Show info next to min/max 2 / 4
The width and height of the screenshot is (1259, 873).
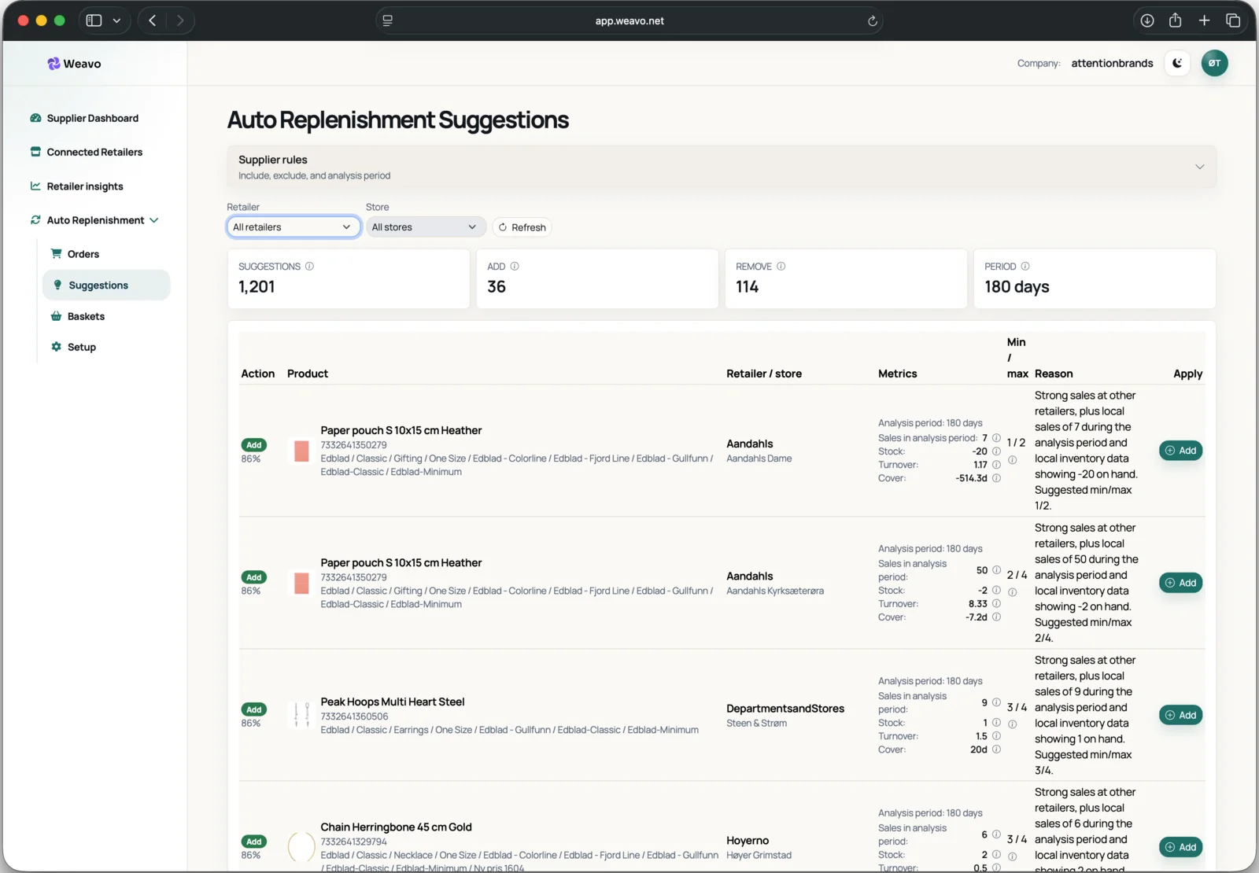tap(1013, 592)
